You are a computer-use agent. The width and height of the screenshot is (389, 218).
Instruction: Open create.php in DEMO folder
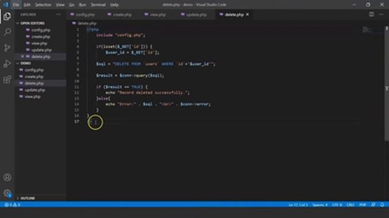34,77
